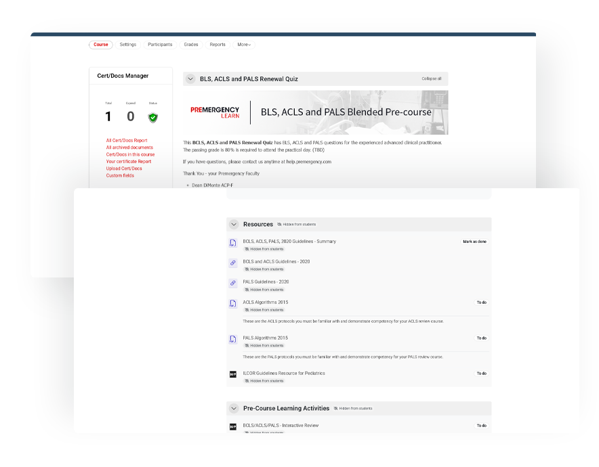This screenshot has height=467, width=599.
Task: Click the Premergency Learn course banner image
Action: 315,112
